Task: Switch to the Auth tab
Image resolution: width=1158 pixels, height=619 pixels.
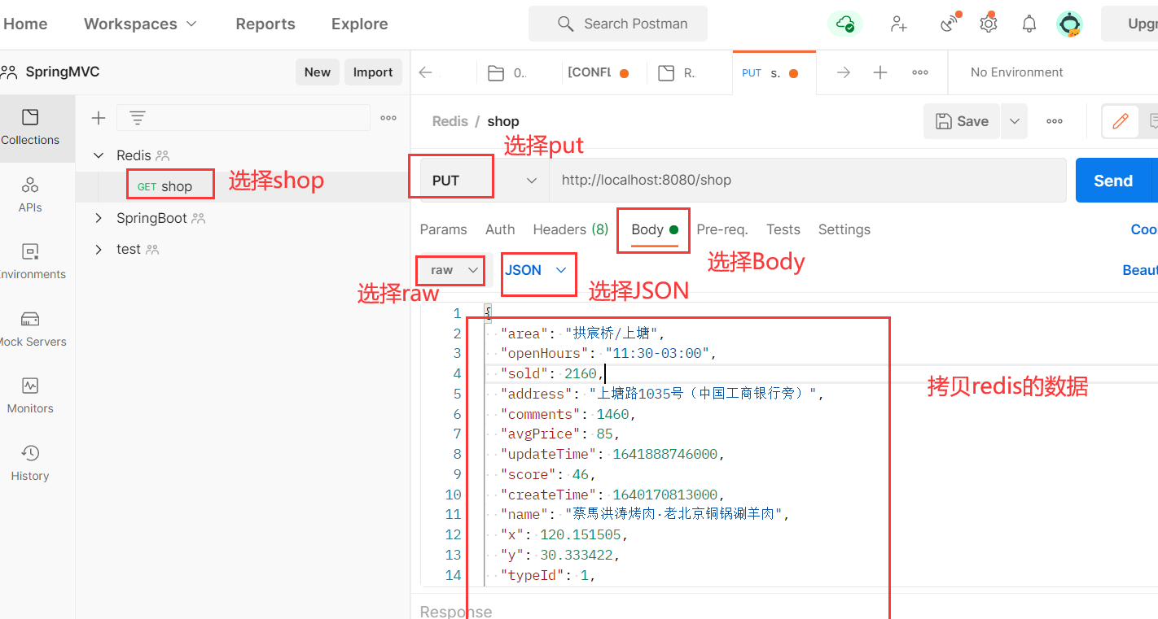Action: (500, 229)
